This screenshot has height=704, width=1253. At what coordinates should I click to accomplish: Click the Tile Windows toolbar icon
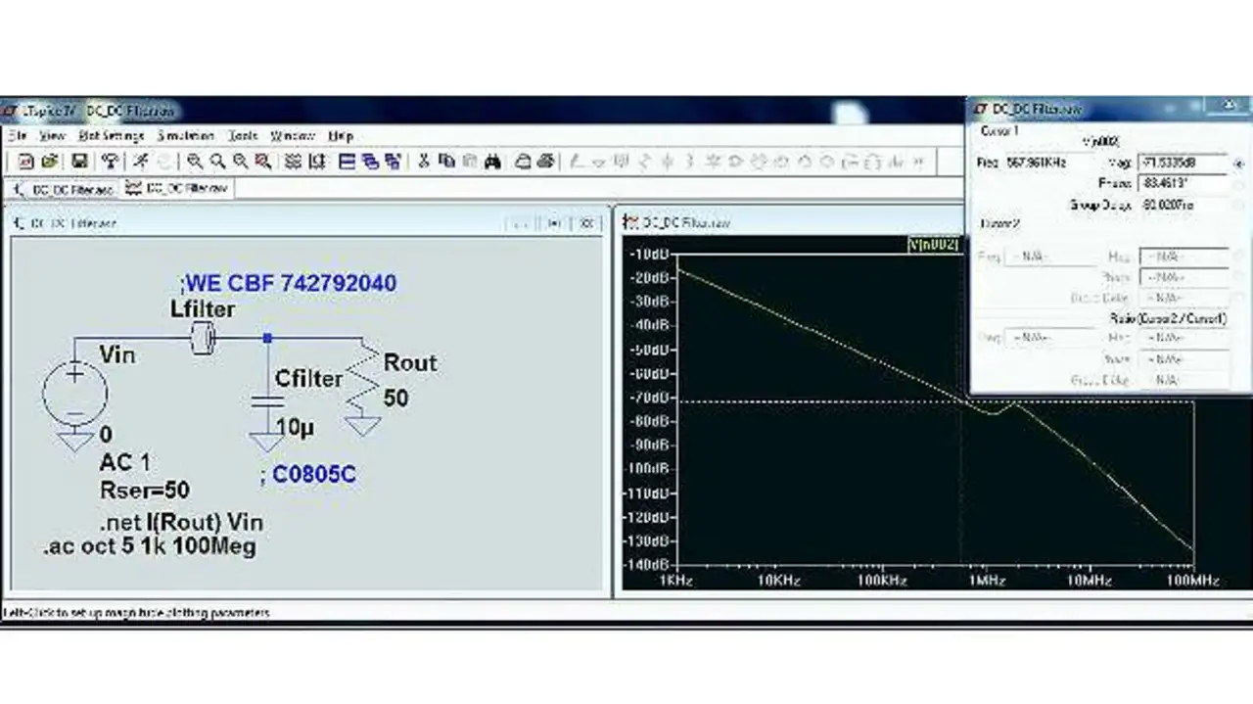pyautogui.click(x=348, y=162)
